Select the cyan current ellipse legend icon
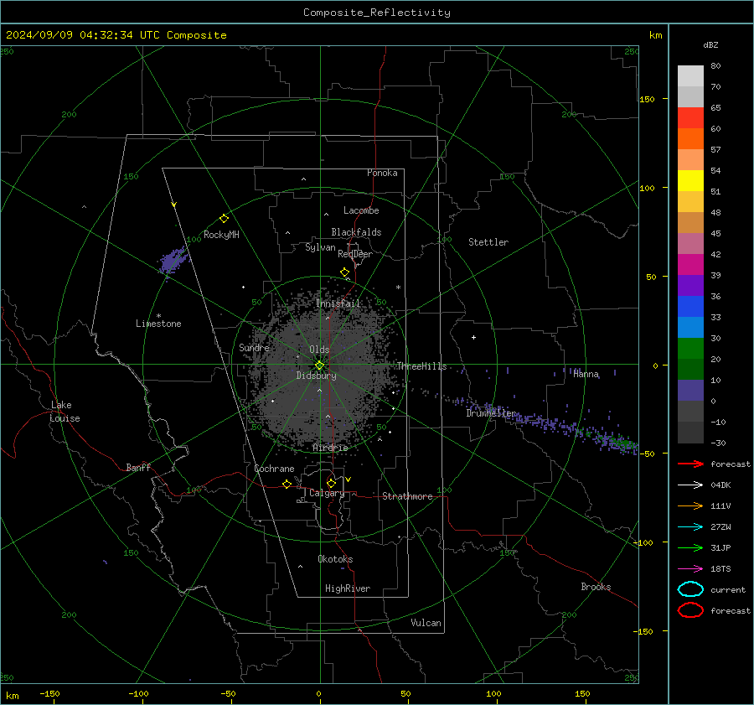Viewport: 754px width, 705px height. point(690,589)
